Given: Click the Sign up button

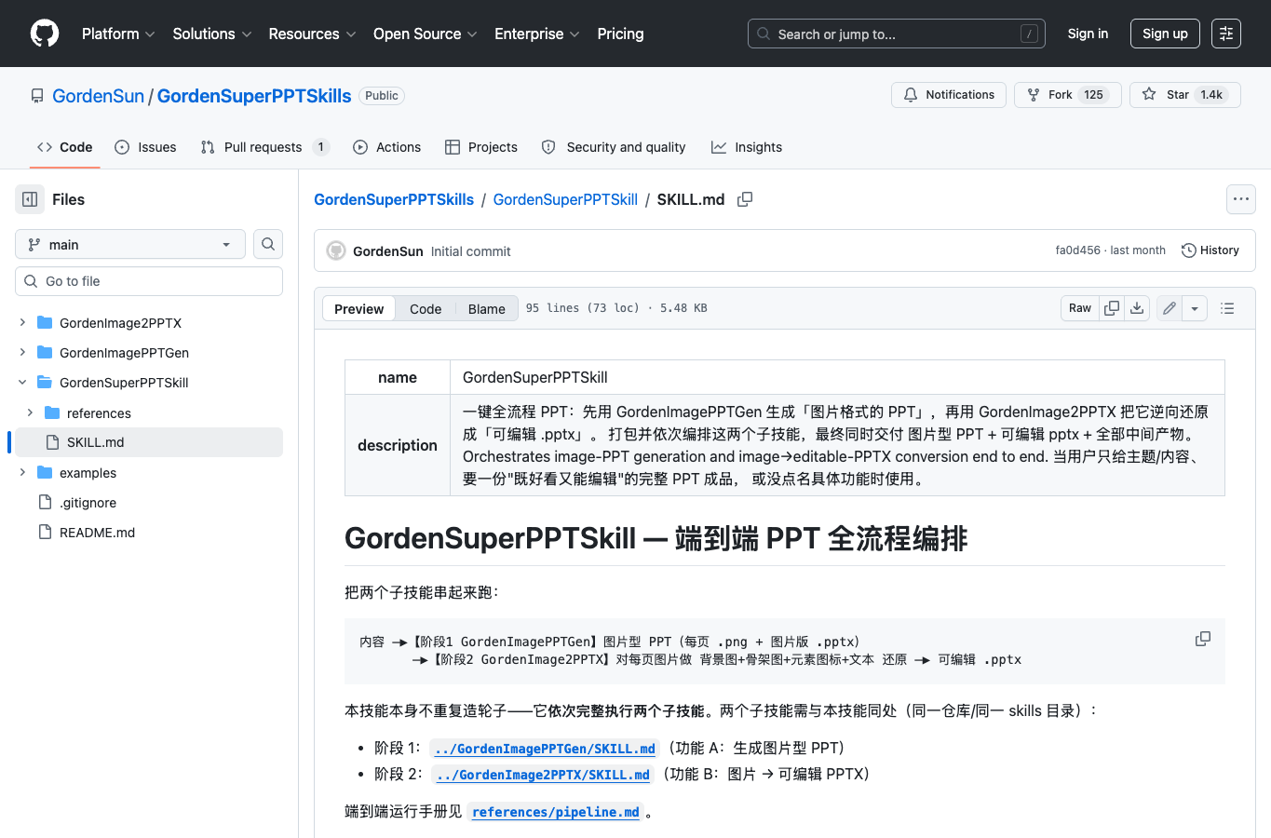Looking at the screenshot, I should 1165,34.
